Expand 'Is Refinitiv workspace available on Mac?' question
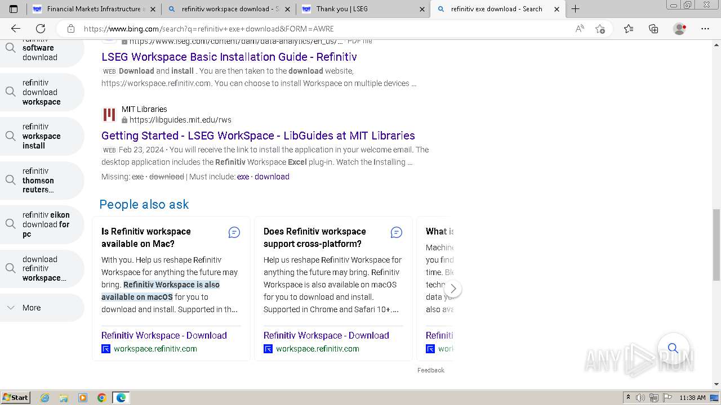 click(x=146, y=237)
